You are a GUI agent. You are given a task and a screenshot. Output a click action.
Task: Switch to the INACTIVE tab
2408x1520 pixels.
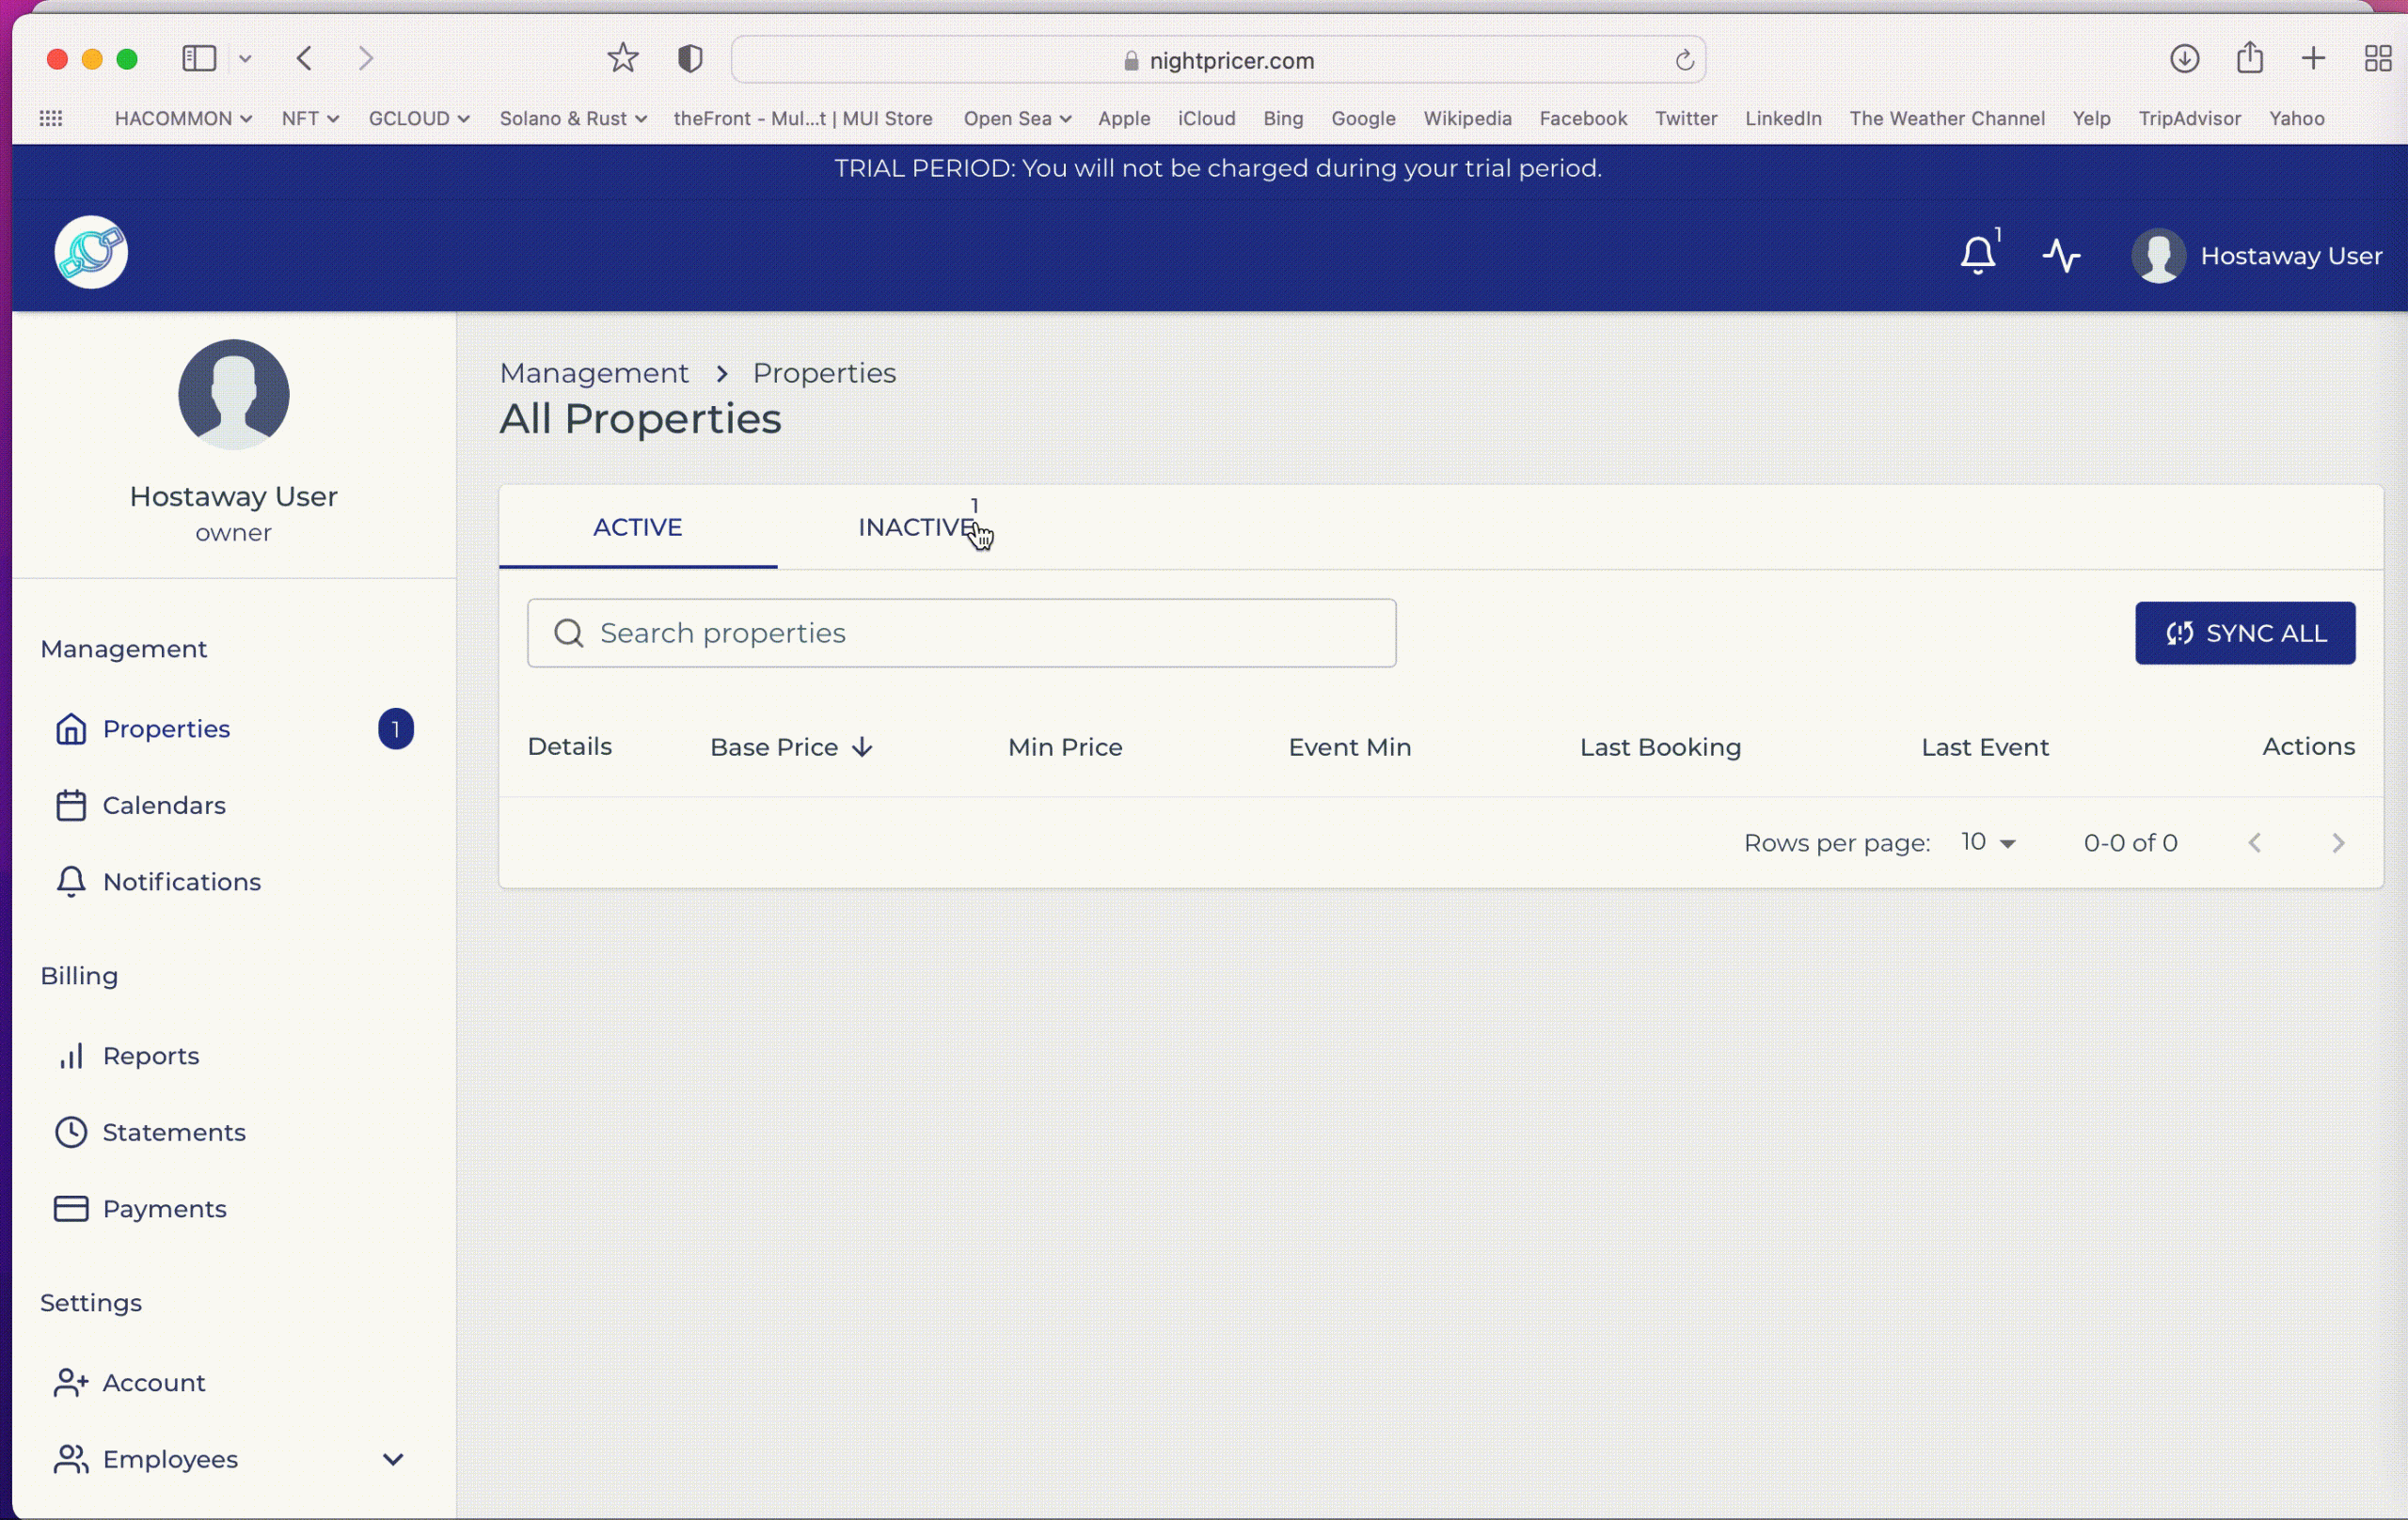click(915, 527)
